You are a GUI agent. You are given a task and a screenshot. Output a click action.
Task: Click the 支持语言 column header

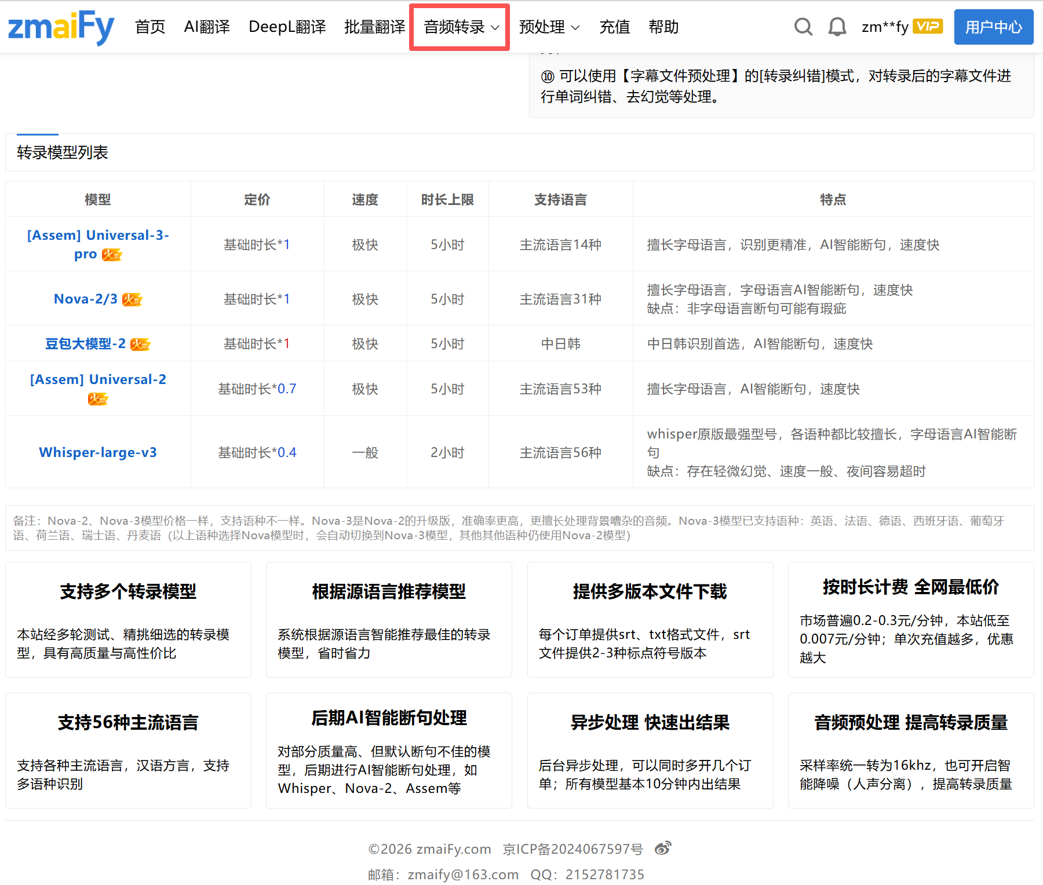click(560, 199)
